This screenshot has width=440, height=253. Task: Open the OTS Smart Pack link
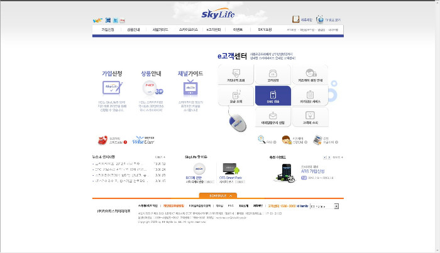(231, 178)
